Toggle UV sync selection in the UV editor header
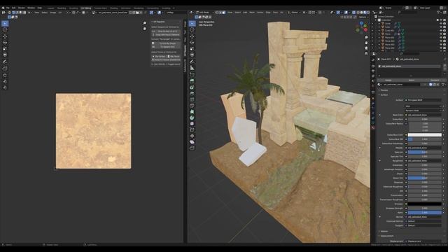Screen dimensions: 448x252 pyautogui.click(x=10, y=13)
